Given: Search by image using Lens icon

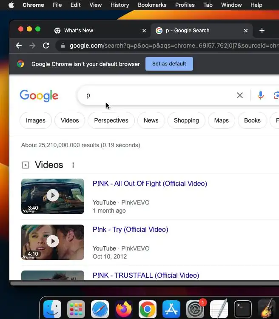Looking at the screenshot, I should click(276, 95).
